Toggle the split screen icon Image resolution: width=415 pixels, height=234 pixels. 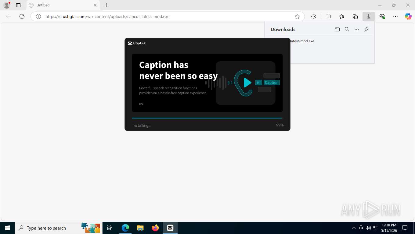coord(328,16)
